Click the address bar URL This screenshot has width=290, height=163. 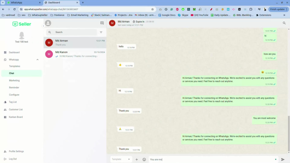pyautogui.click(x=51, y=9)
